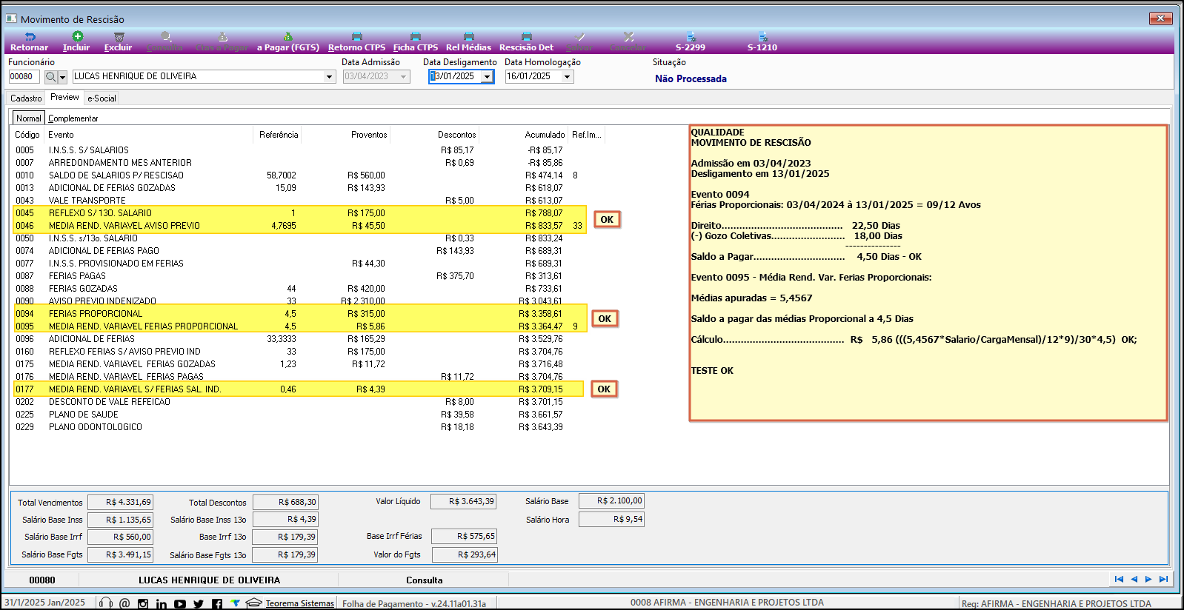Click the Referência column header
1184x610 pixels.
click(x=279, y=135)
